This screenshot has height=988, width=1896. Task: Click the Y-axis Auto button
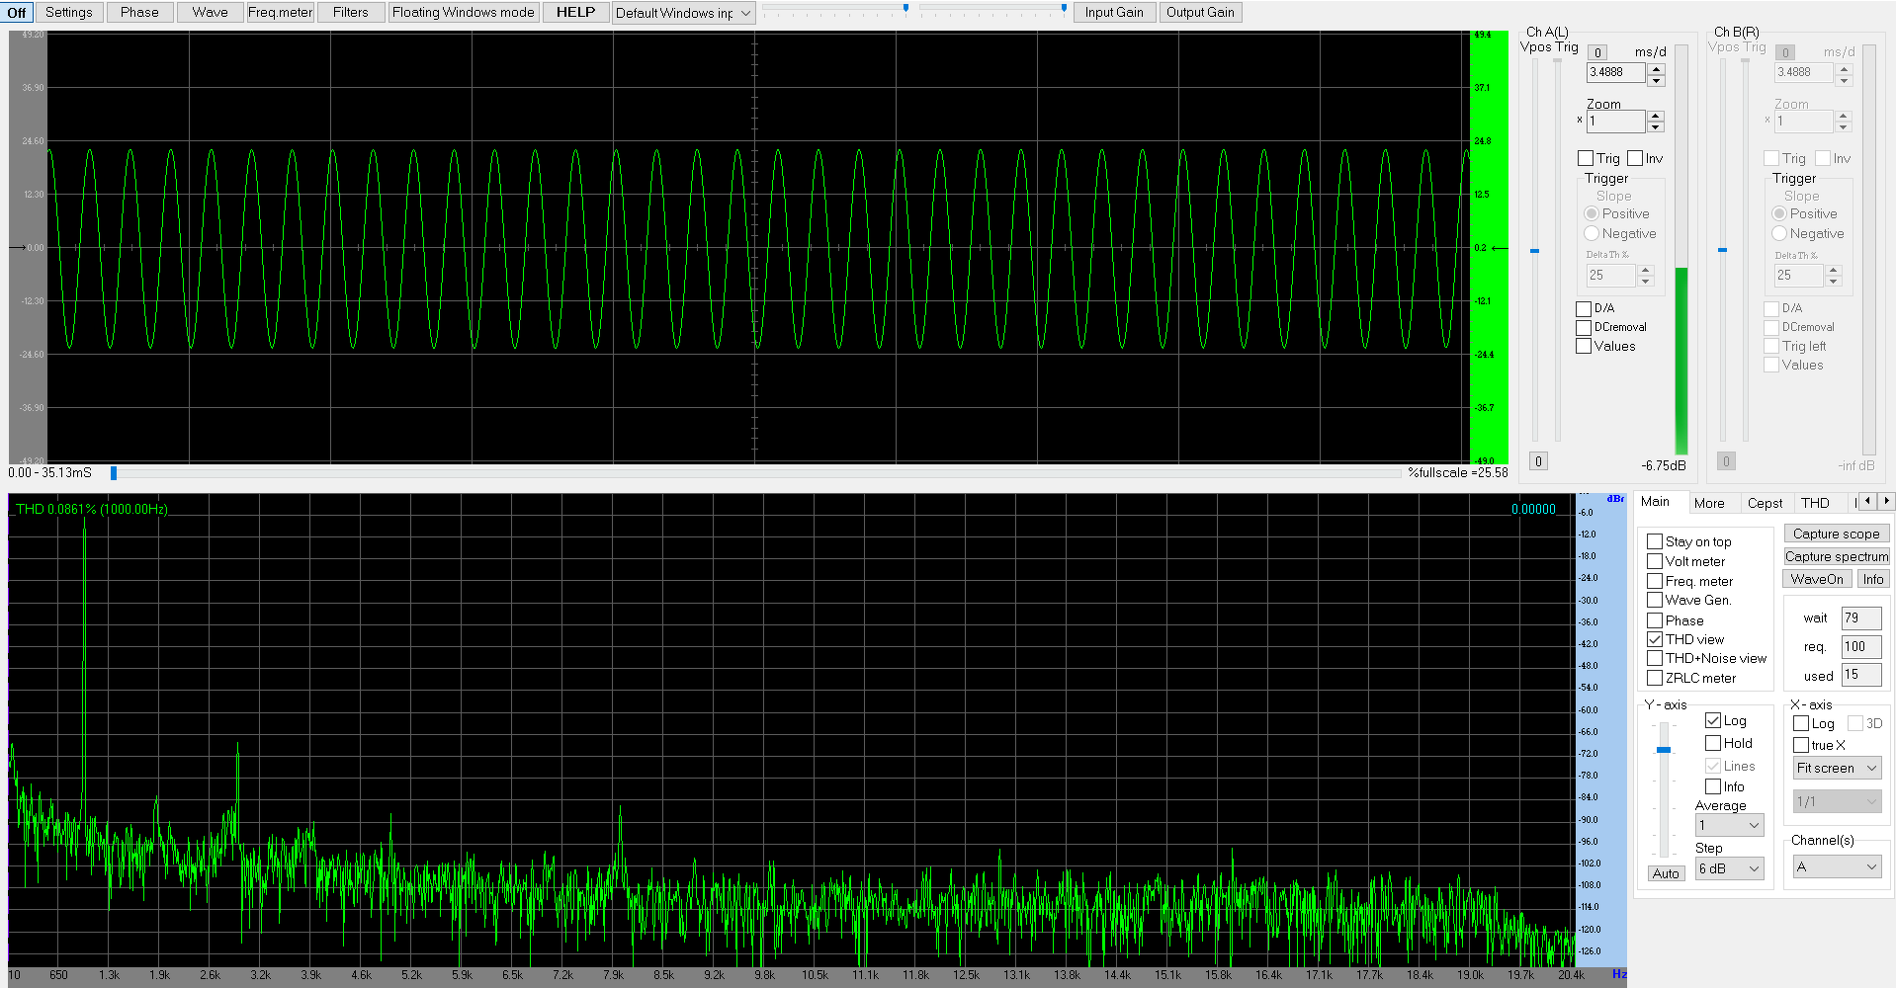1666,873
